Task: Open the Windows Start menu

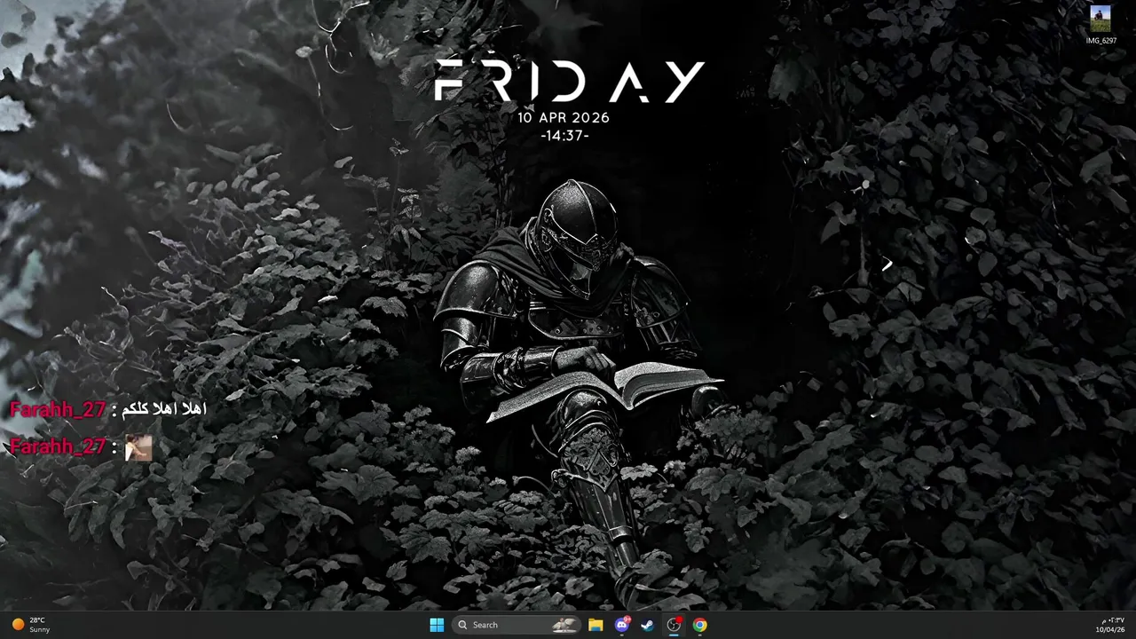Action: (x=437, y=625)
